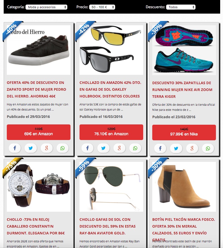Share Pedro del Hierro shoe offer on Facebook
Image resolution: width=223 pixels, height=248 pixels.
[x=15, y=148]
